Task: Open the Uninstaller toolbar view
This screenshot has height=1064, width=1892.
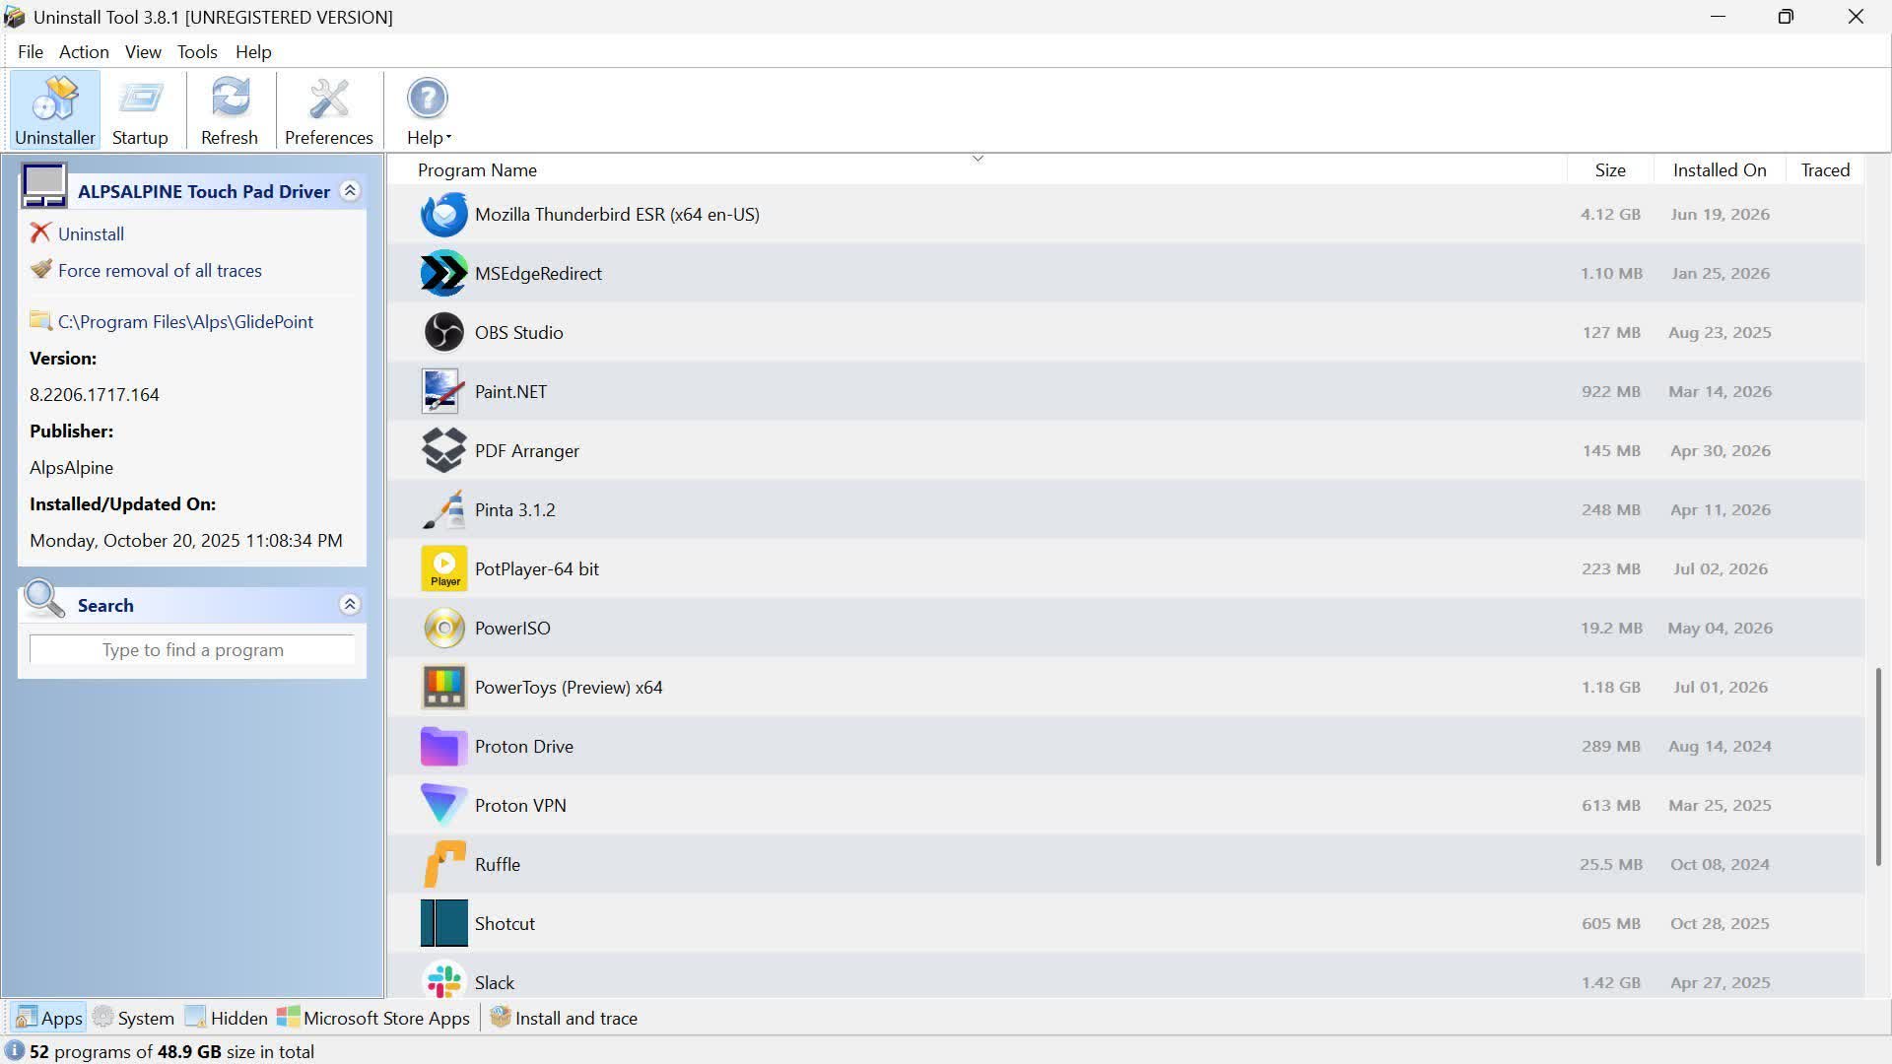Action: [x=55, y=110]
